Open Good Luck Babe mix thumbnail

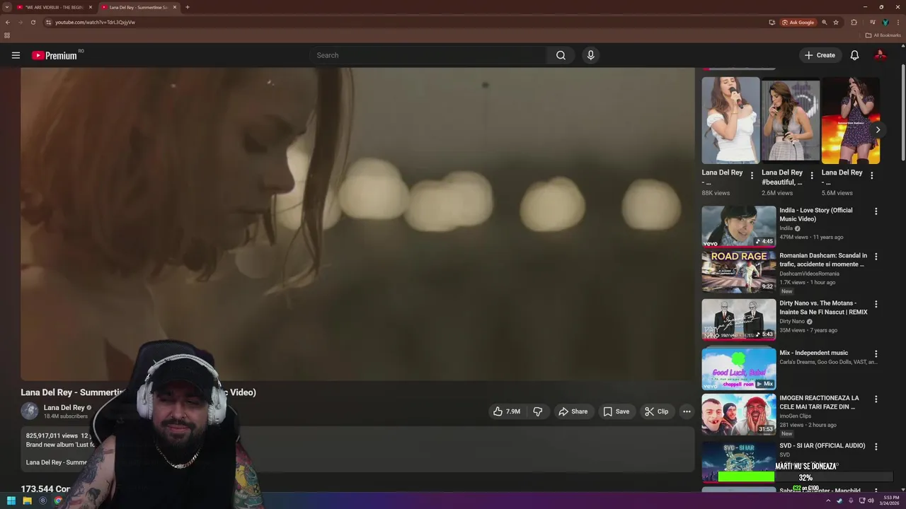[739, 368]
